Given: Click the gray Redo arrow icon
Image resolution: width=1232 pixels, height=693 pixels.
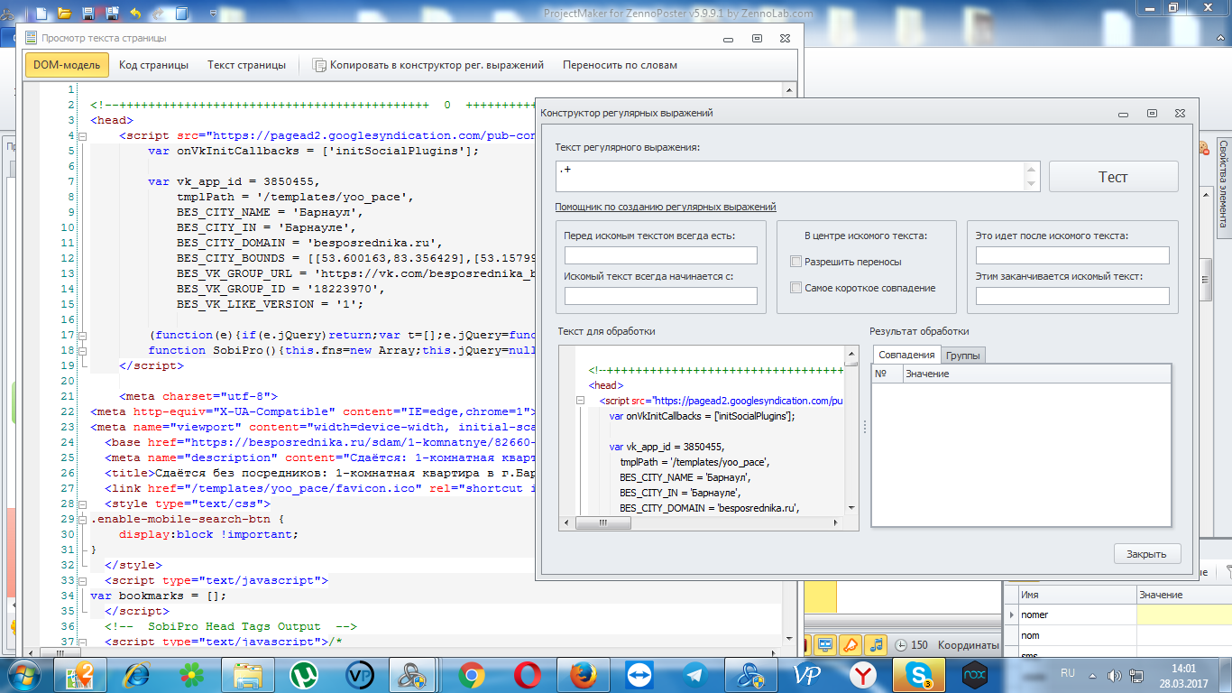Looking at the screenshot, I should click(158, 13).
